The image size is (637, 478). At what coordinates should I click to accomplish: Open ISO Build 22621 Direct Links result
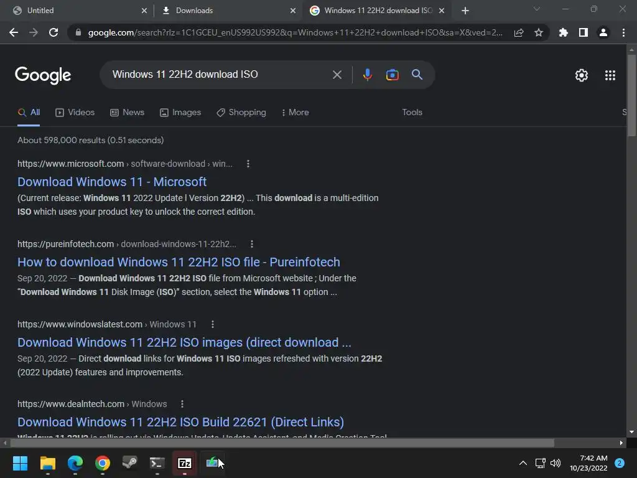(x=181, y=423)
